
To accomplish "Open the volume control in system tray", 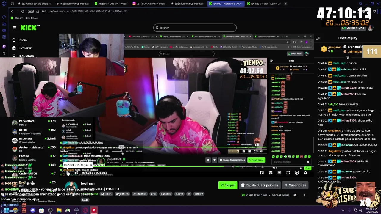I will click(360, 210).
